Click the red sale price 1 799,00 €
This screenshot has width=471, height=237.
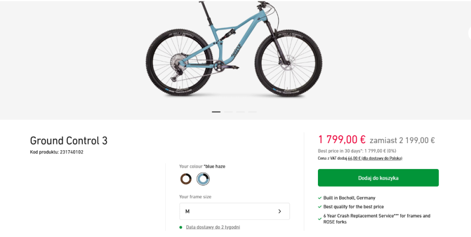(x=342, y=139)
